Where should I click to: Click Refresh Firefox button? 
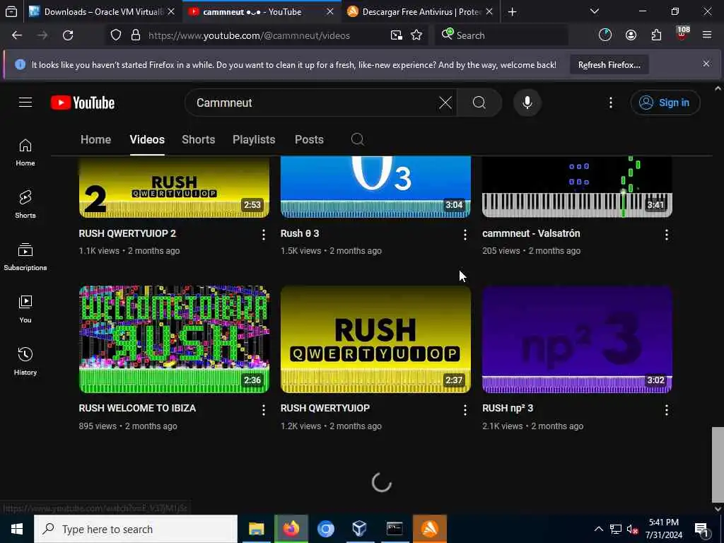(609, 64)
